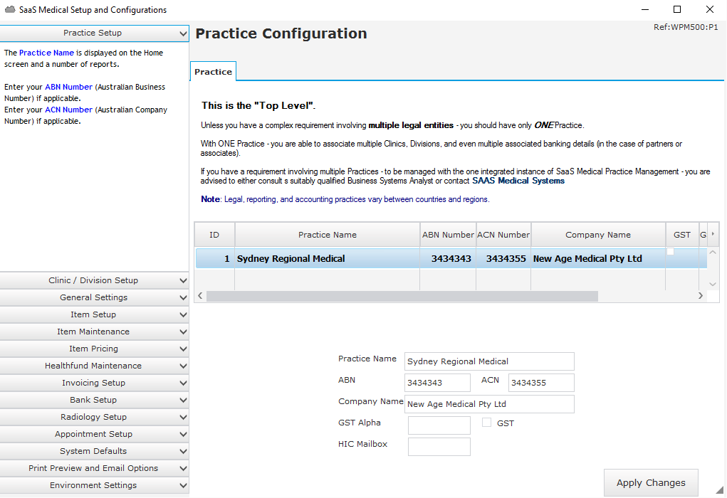The height and width of the screenshot is (498, 727).
Task: Click ID cell 1 in grid
Action: click(x=215, y=258)
